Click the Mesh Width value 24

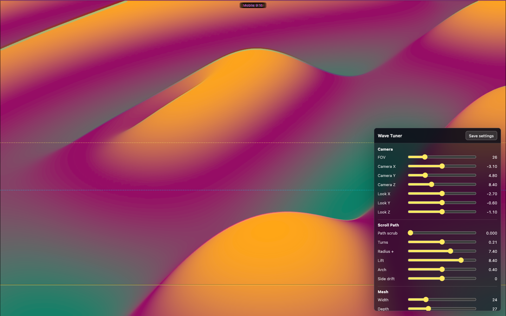coord(495,300)
